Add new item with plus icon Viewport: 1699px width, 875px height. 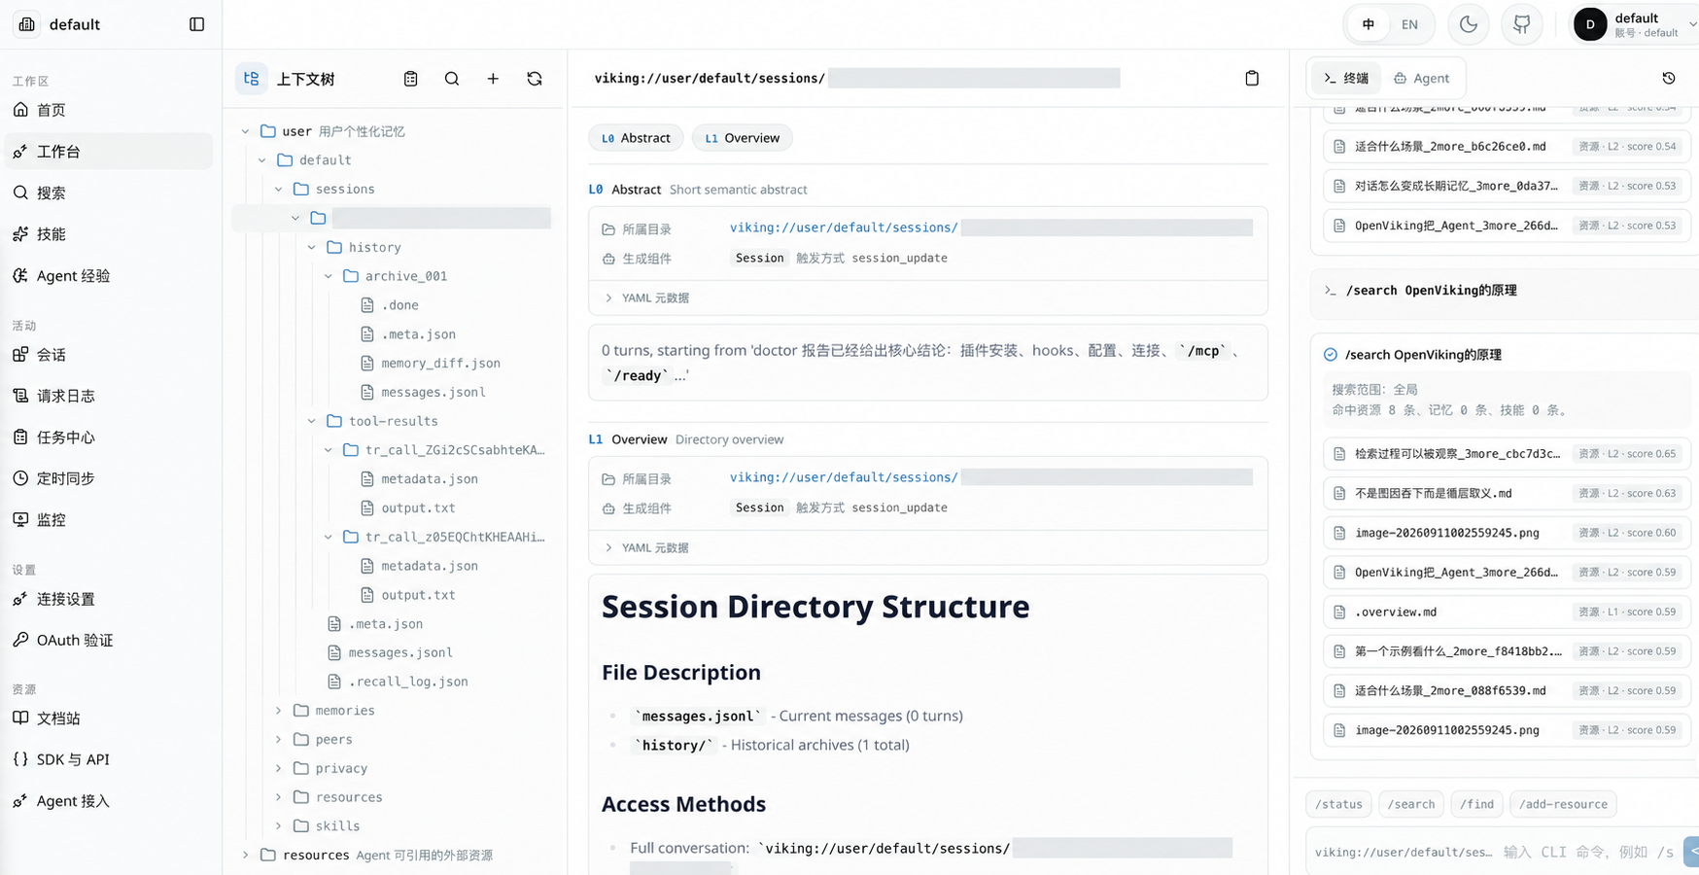493,79
